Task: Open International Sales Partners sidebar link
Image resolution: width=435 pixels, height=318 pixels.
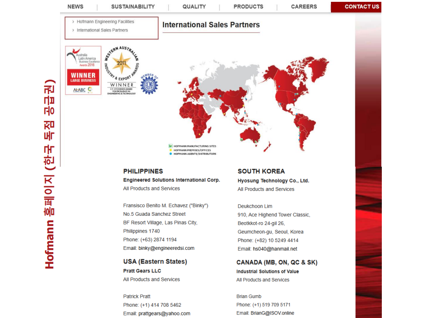Action: tap(102, 30)
